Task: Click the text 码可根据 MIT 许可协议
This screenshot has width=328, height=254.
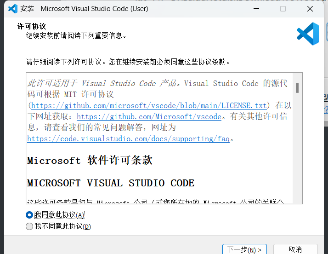Action: 70,94
